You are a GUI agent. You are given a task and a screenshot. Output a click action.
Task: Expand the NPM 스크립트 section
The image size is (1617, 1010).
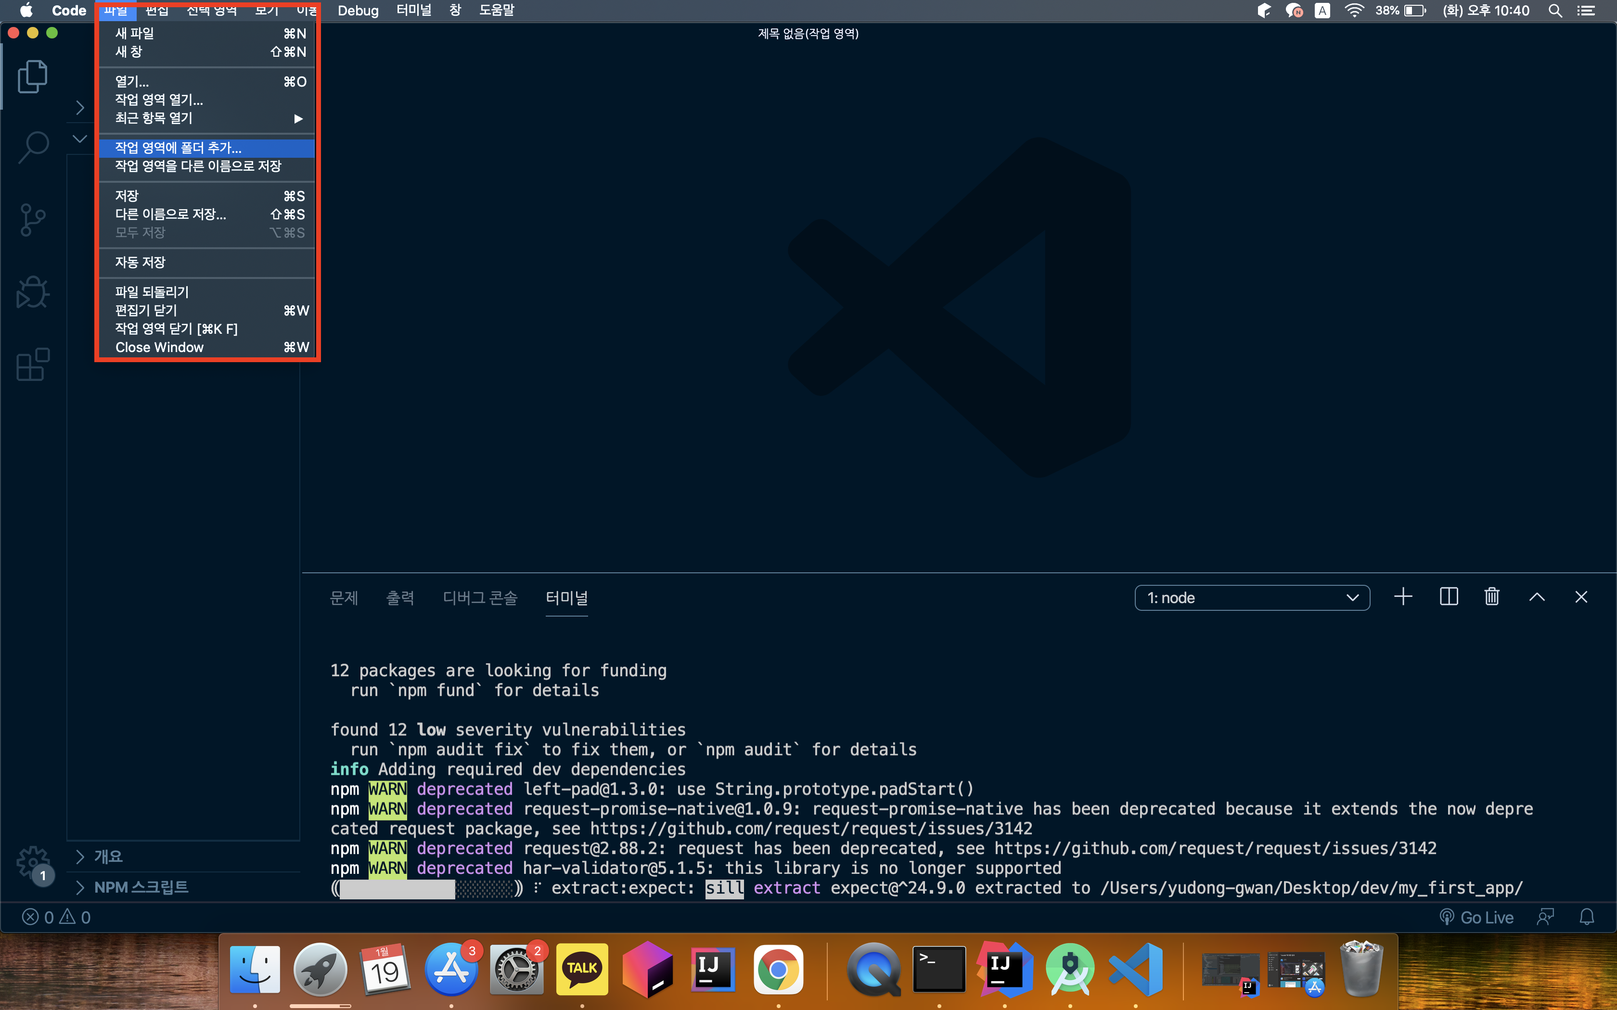141,887
